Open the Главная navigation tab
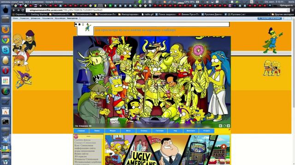Screen dimensions: 295x165 pos(81,131)
